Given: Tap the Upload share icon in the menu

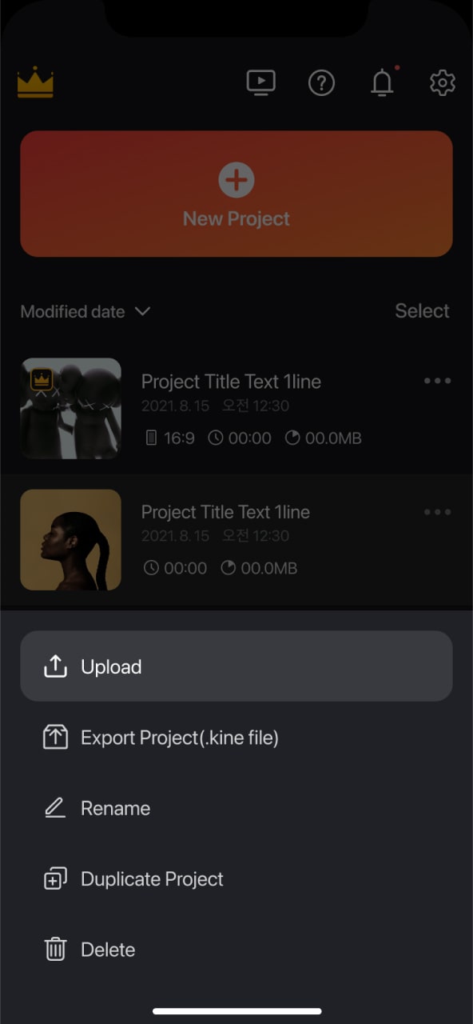Looking at the screenshot, I should [54, 666].
